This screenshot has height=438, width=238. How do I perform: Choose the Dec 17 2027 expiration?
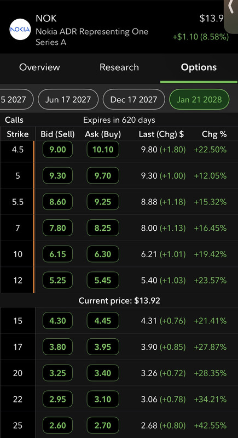[133, 99]
